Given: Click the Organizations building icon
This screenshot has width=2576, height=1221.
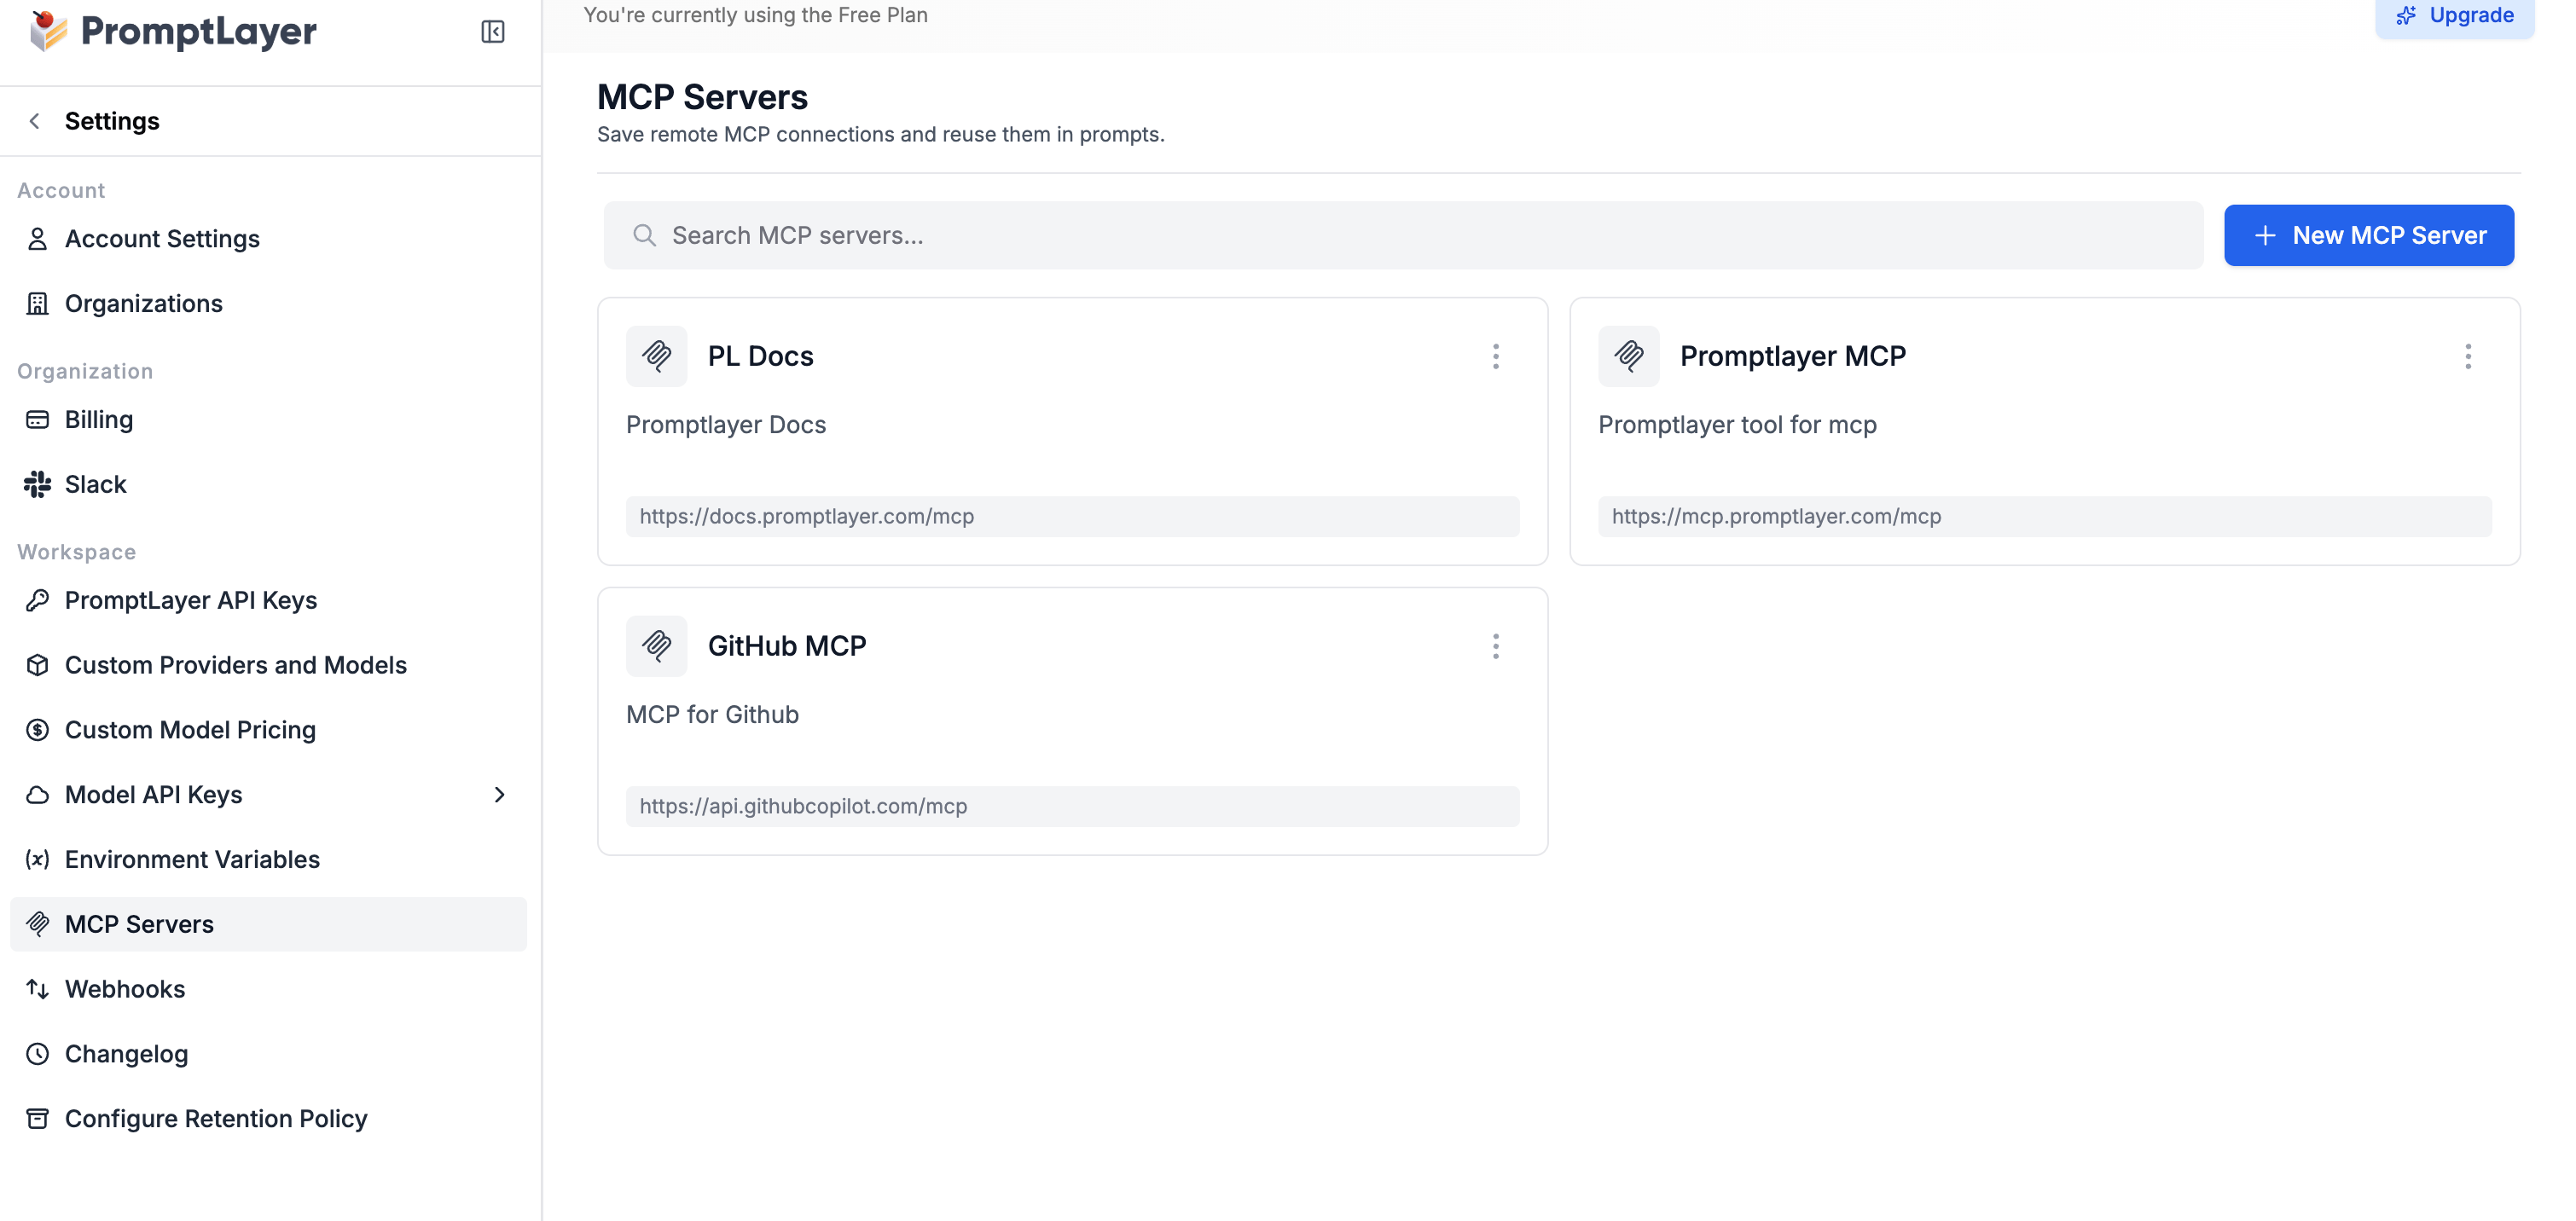Looking at the screenshot, I should 37,303.
